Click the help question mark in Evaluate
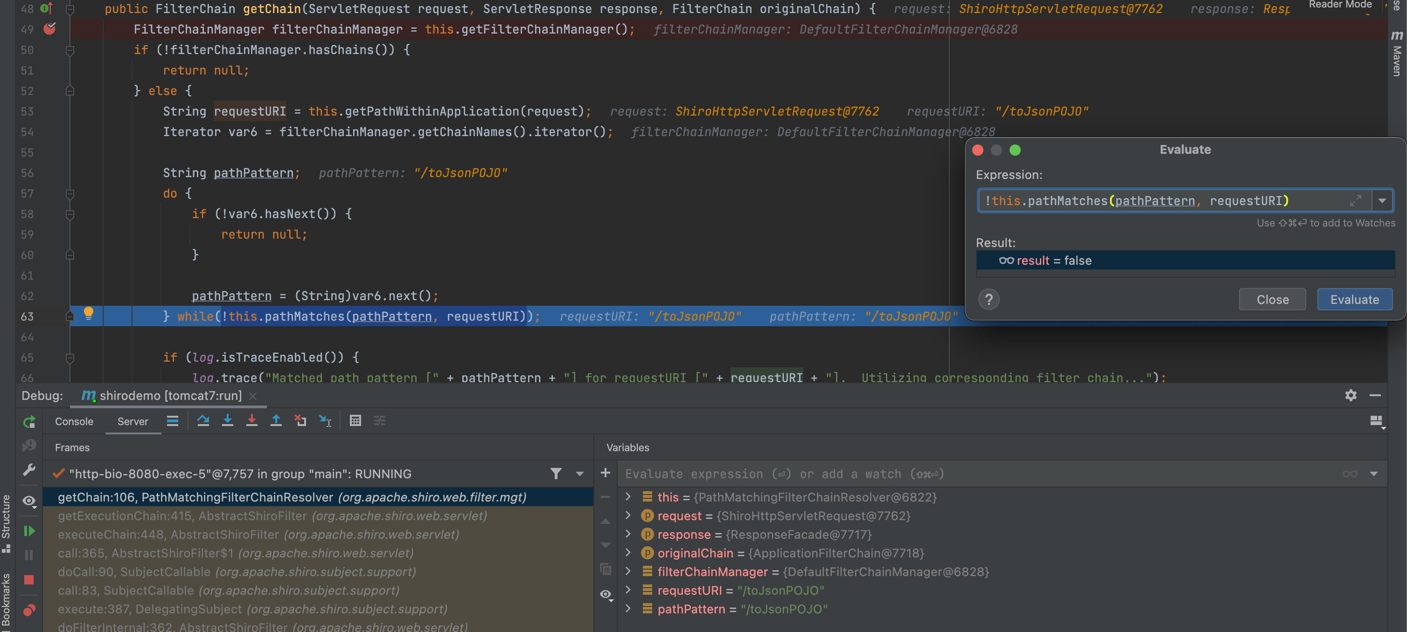 click(989, 299)
